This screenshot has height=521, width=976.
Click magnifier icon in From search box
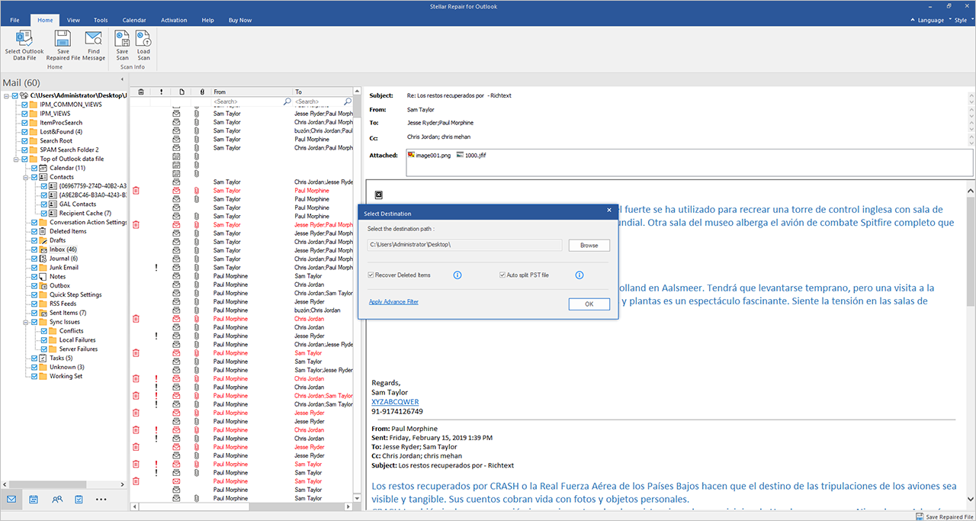(x=287, y=101)
